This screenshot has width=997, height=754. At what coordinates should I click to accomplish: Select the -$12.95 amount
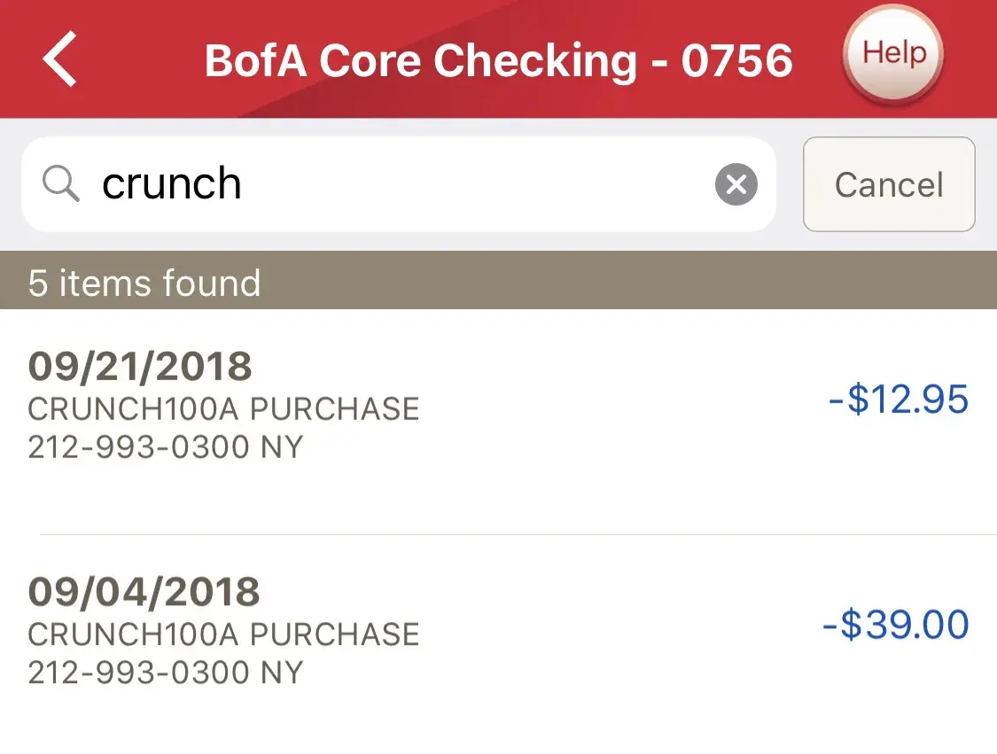click(898, 400)
